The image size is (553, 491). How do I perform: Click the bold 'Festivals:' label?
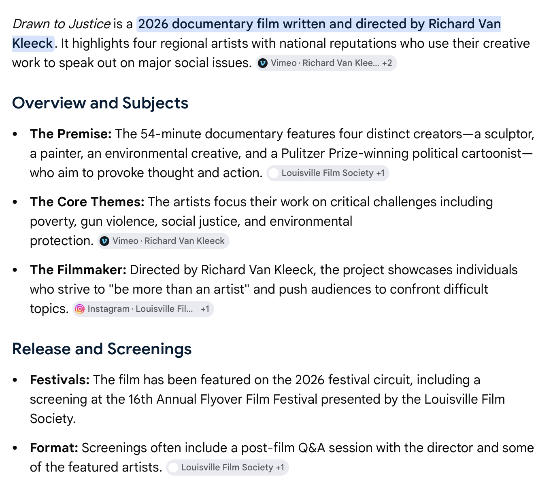[x=60, y=380]
